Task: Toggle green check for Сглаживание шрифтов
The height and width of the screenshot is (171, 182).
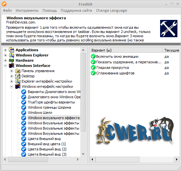Action: (93, 73)
